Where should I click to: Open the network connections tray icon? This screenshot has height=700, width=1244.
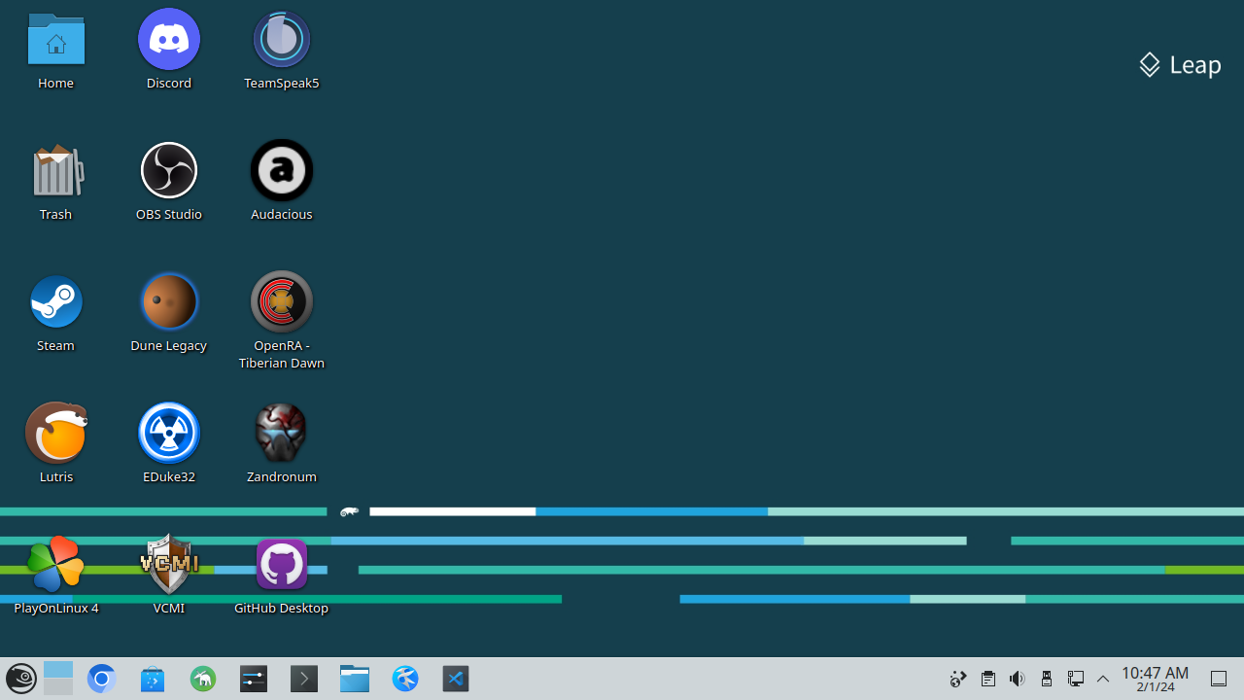coord(1075,679)
